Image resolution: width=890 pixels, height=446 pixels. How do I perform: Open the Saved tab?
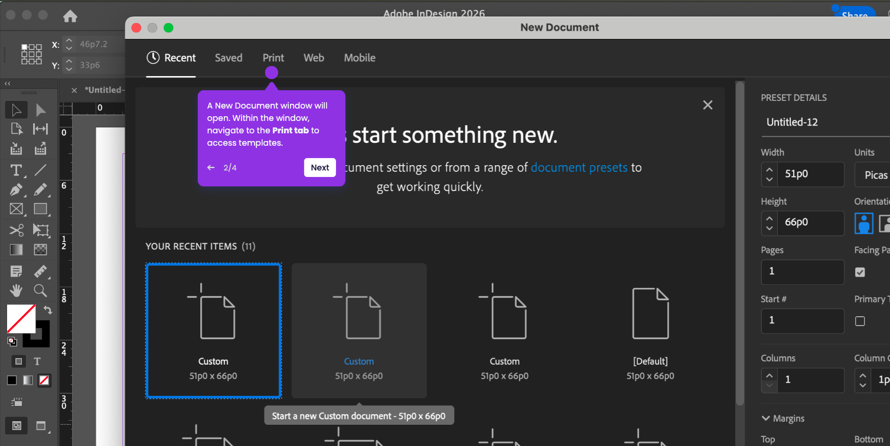[x=229, y=58]
